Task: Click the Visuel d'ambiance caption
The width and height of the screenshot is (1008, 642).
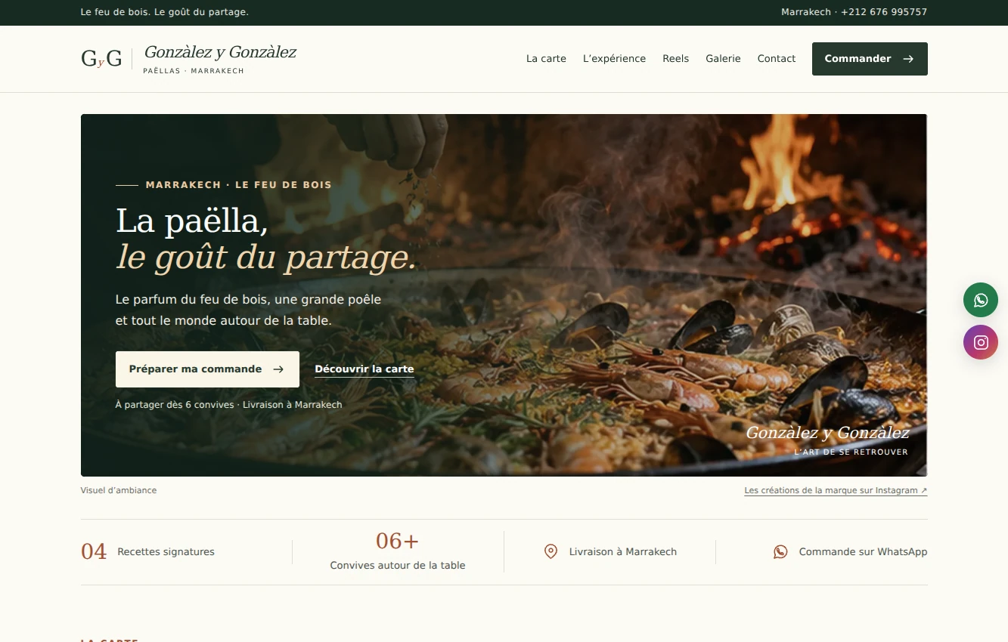Action: [119, 491]
